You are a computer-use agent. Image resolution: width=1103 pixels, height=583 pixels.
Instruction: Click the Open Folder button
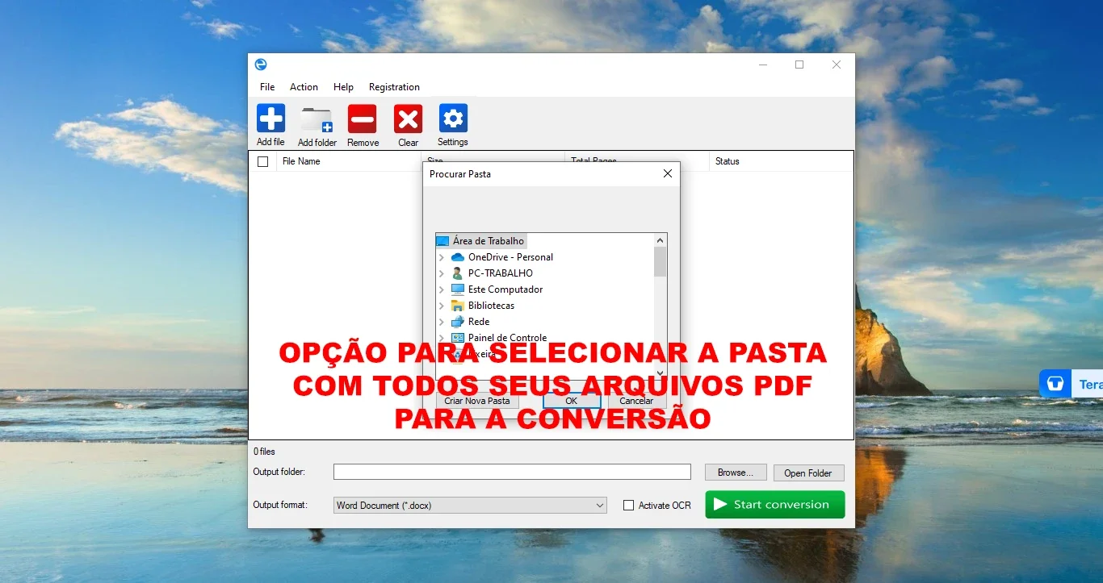click(808, 473)
